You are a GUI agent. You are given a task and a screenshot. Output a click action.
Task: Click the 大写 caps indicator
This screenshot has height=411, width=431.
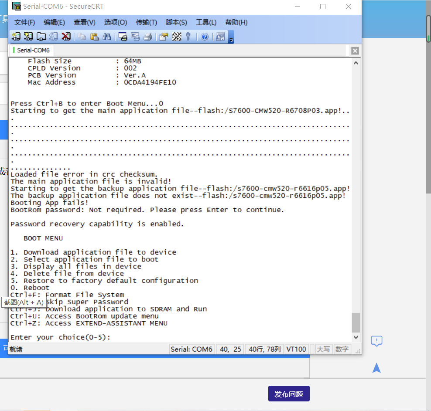click(323, 349)
